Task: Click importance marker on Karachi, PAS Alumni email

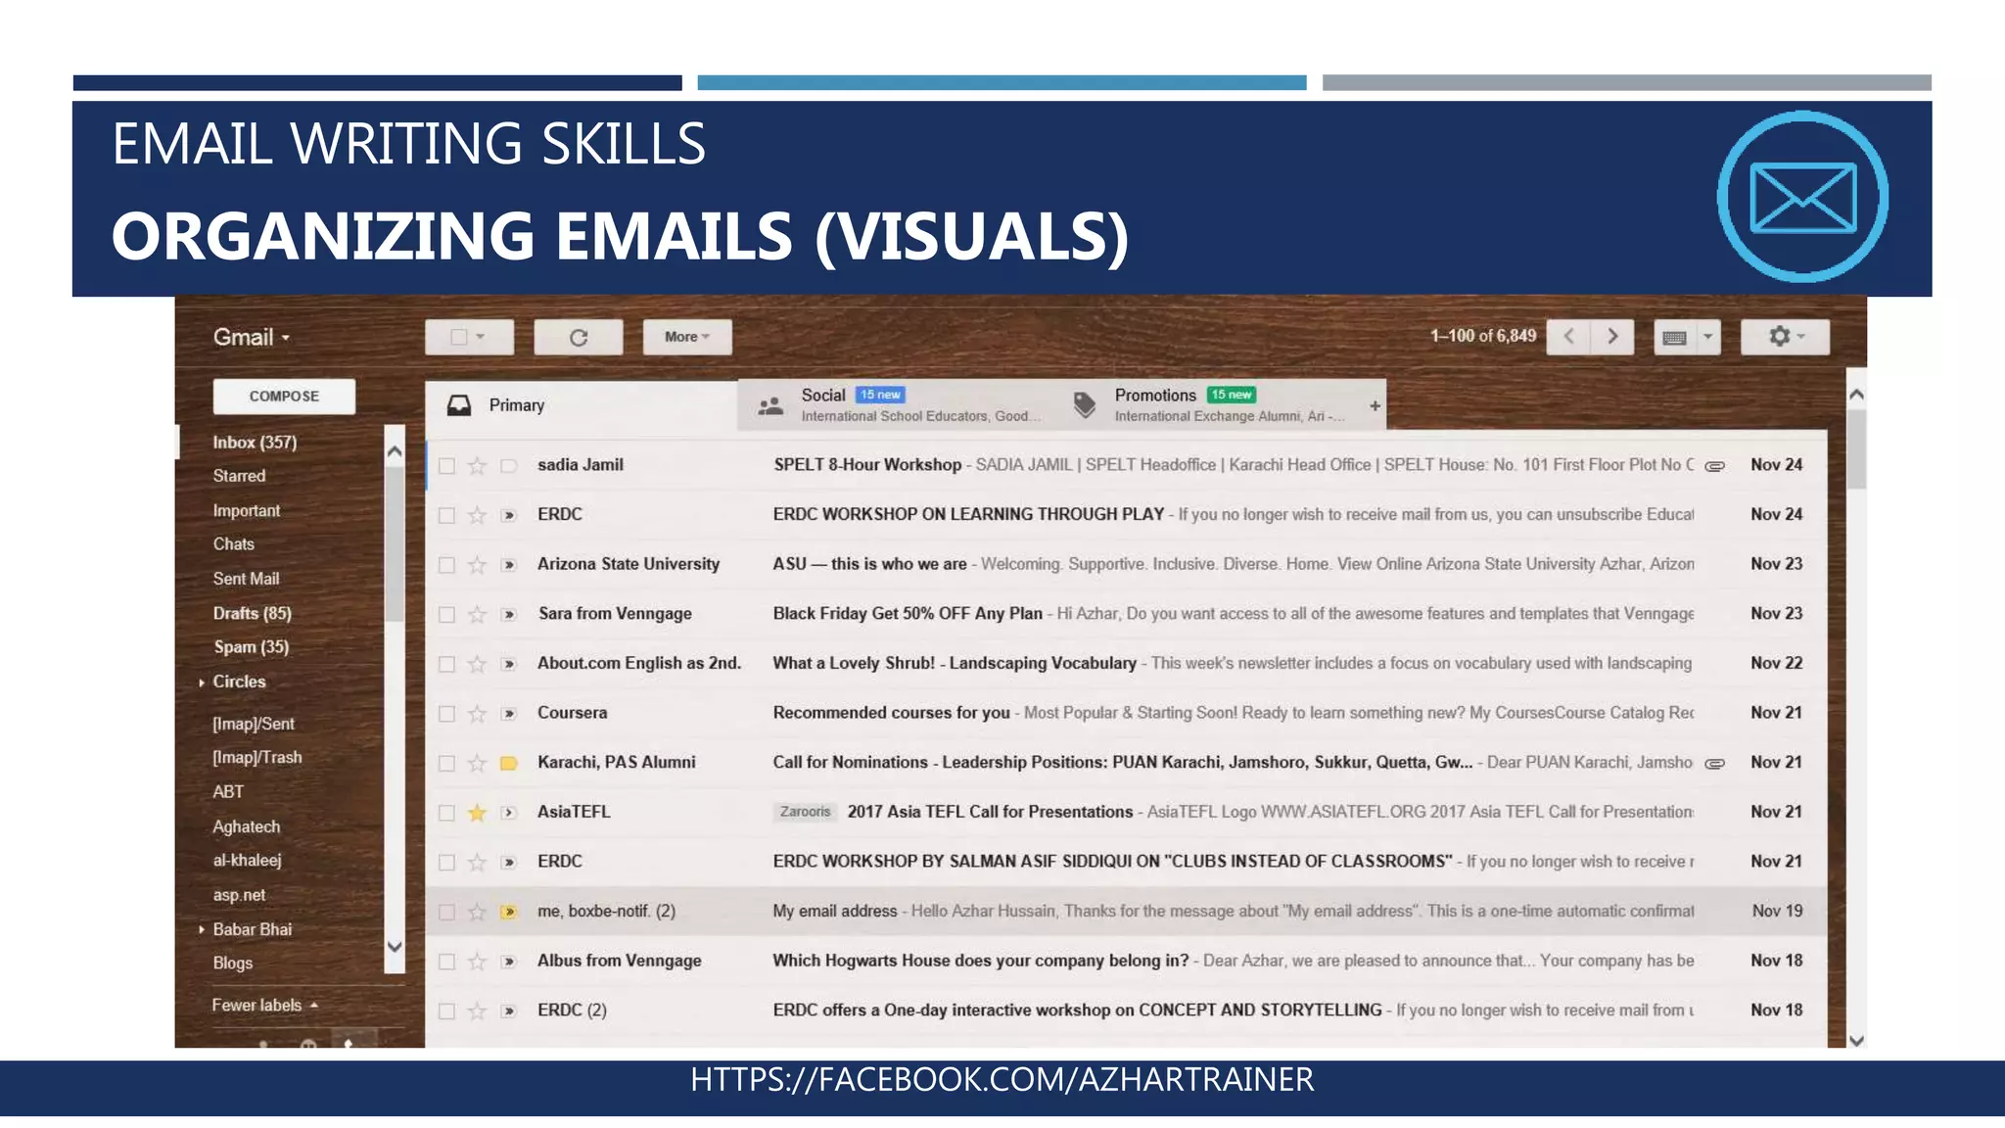Action: [x=509, y=763]
